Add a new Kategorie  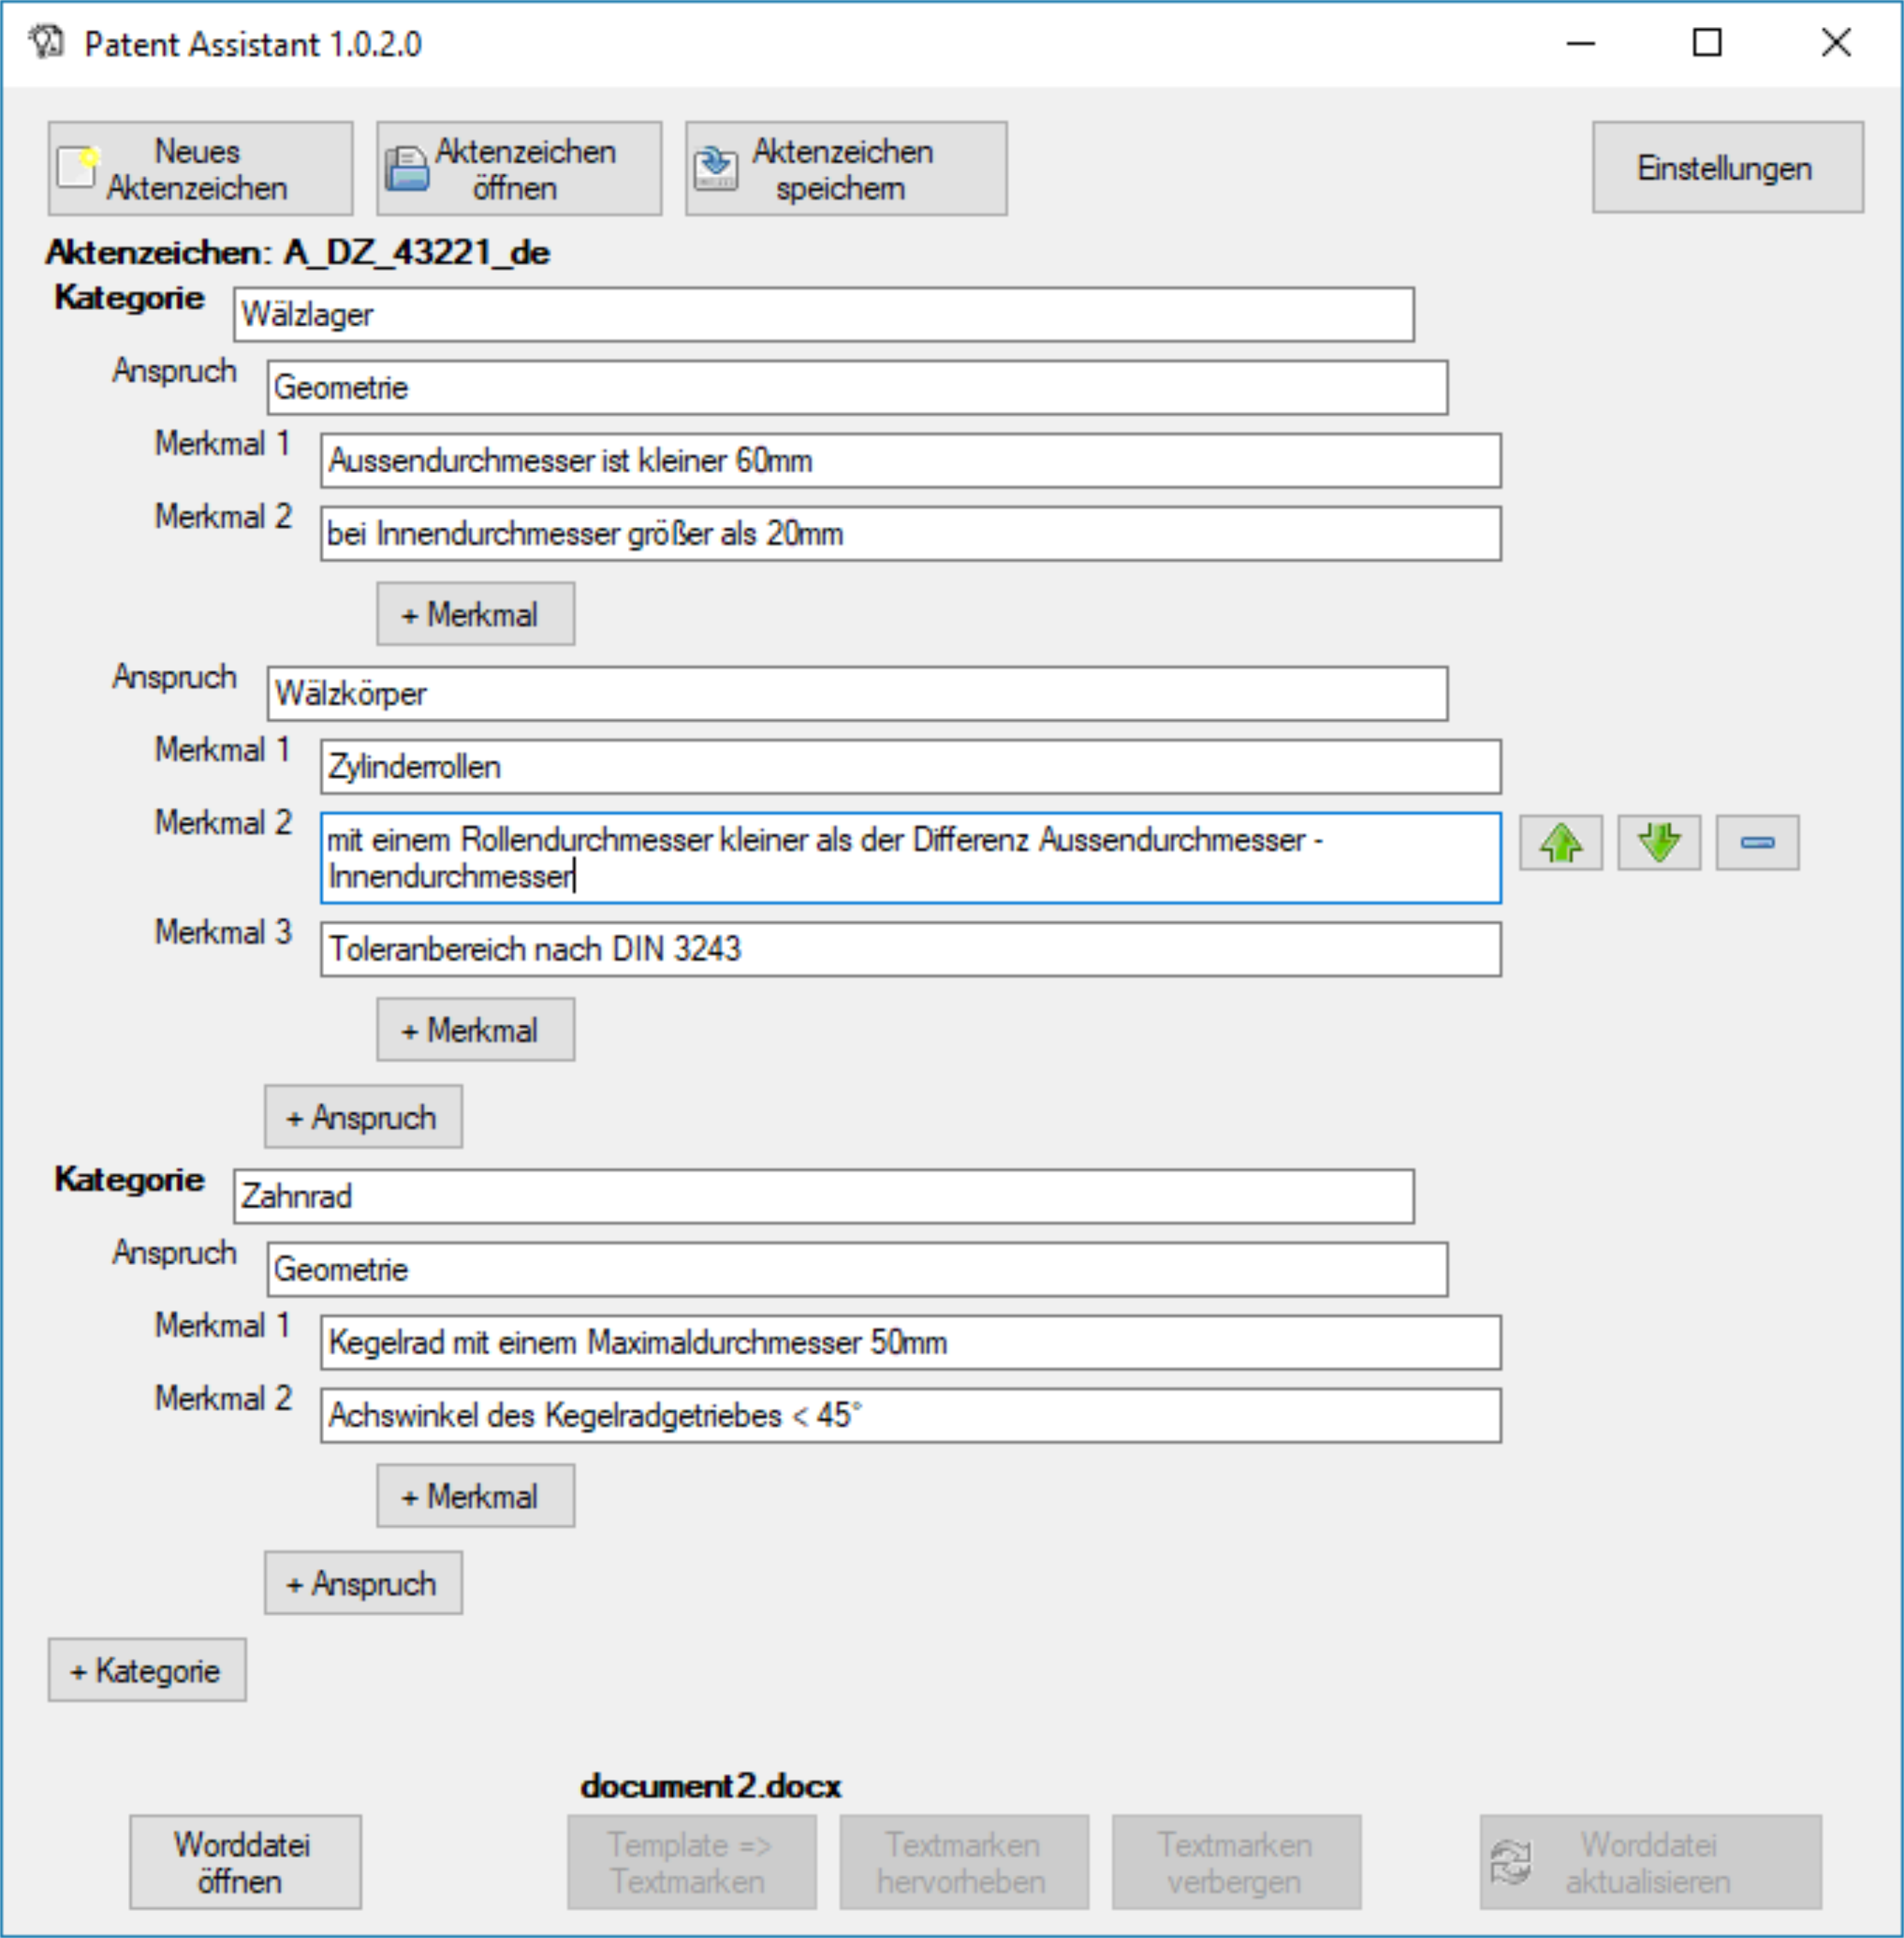(x=147, y=1670)
